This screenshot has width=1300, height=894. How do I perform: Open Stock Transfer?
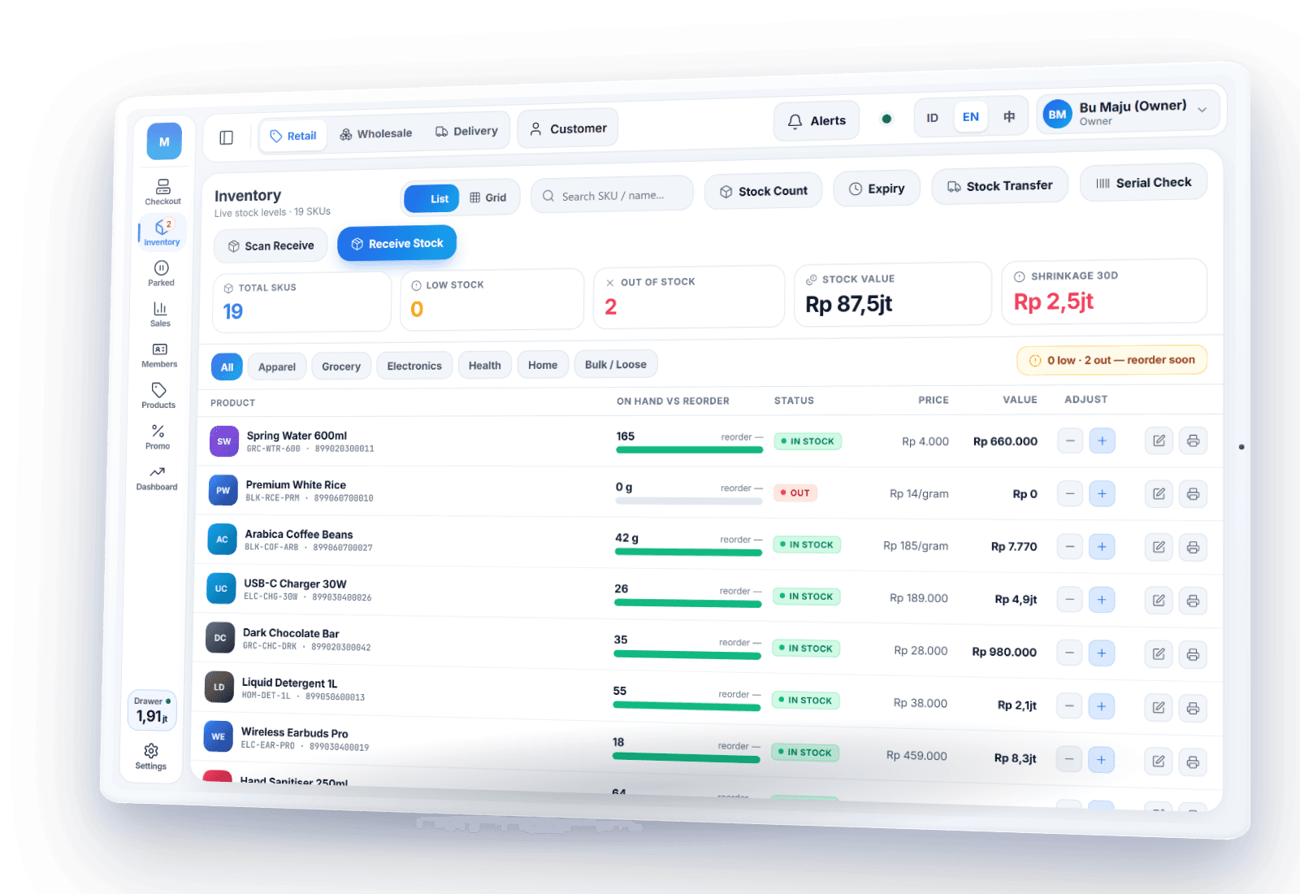click(x=999, y=186)
